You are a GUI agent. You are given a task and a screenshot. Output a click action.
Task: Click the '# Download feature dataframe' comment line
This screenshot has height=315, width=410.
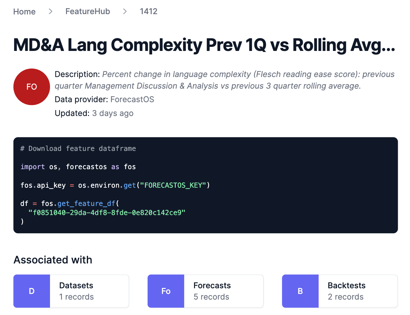(x=78, y=148)
